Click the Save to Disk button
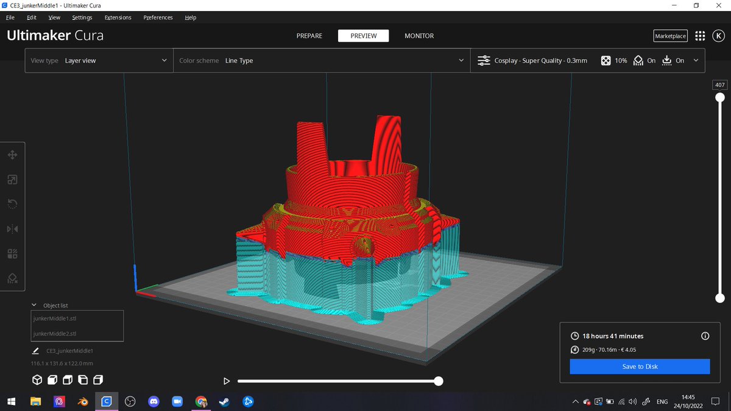 tap(640, 367)
